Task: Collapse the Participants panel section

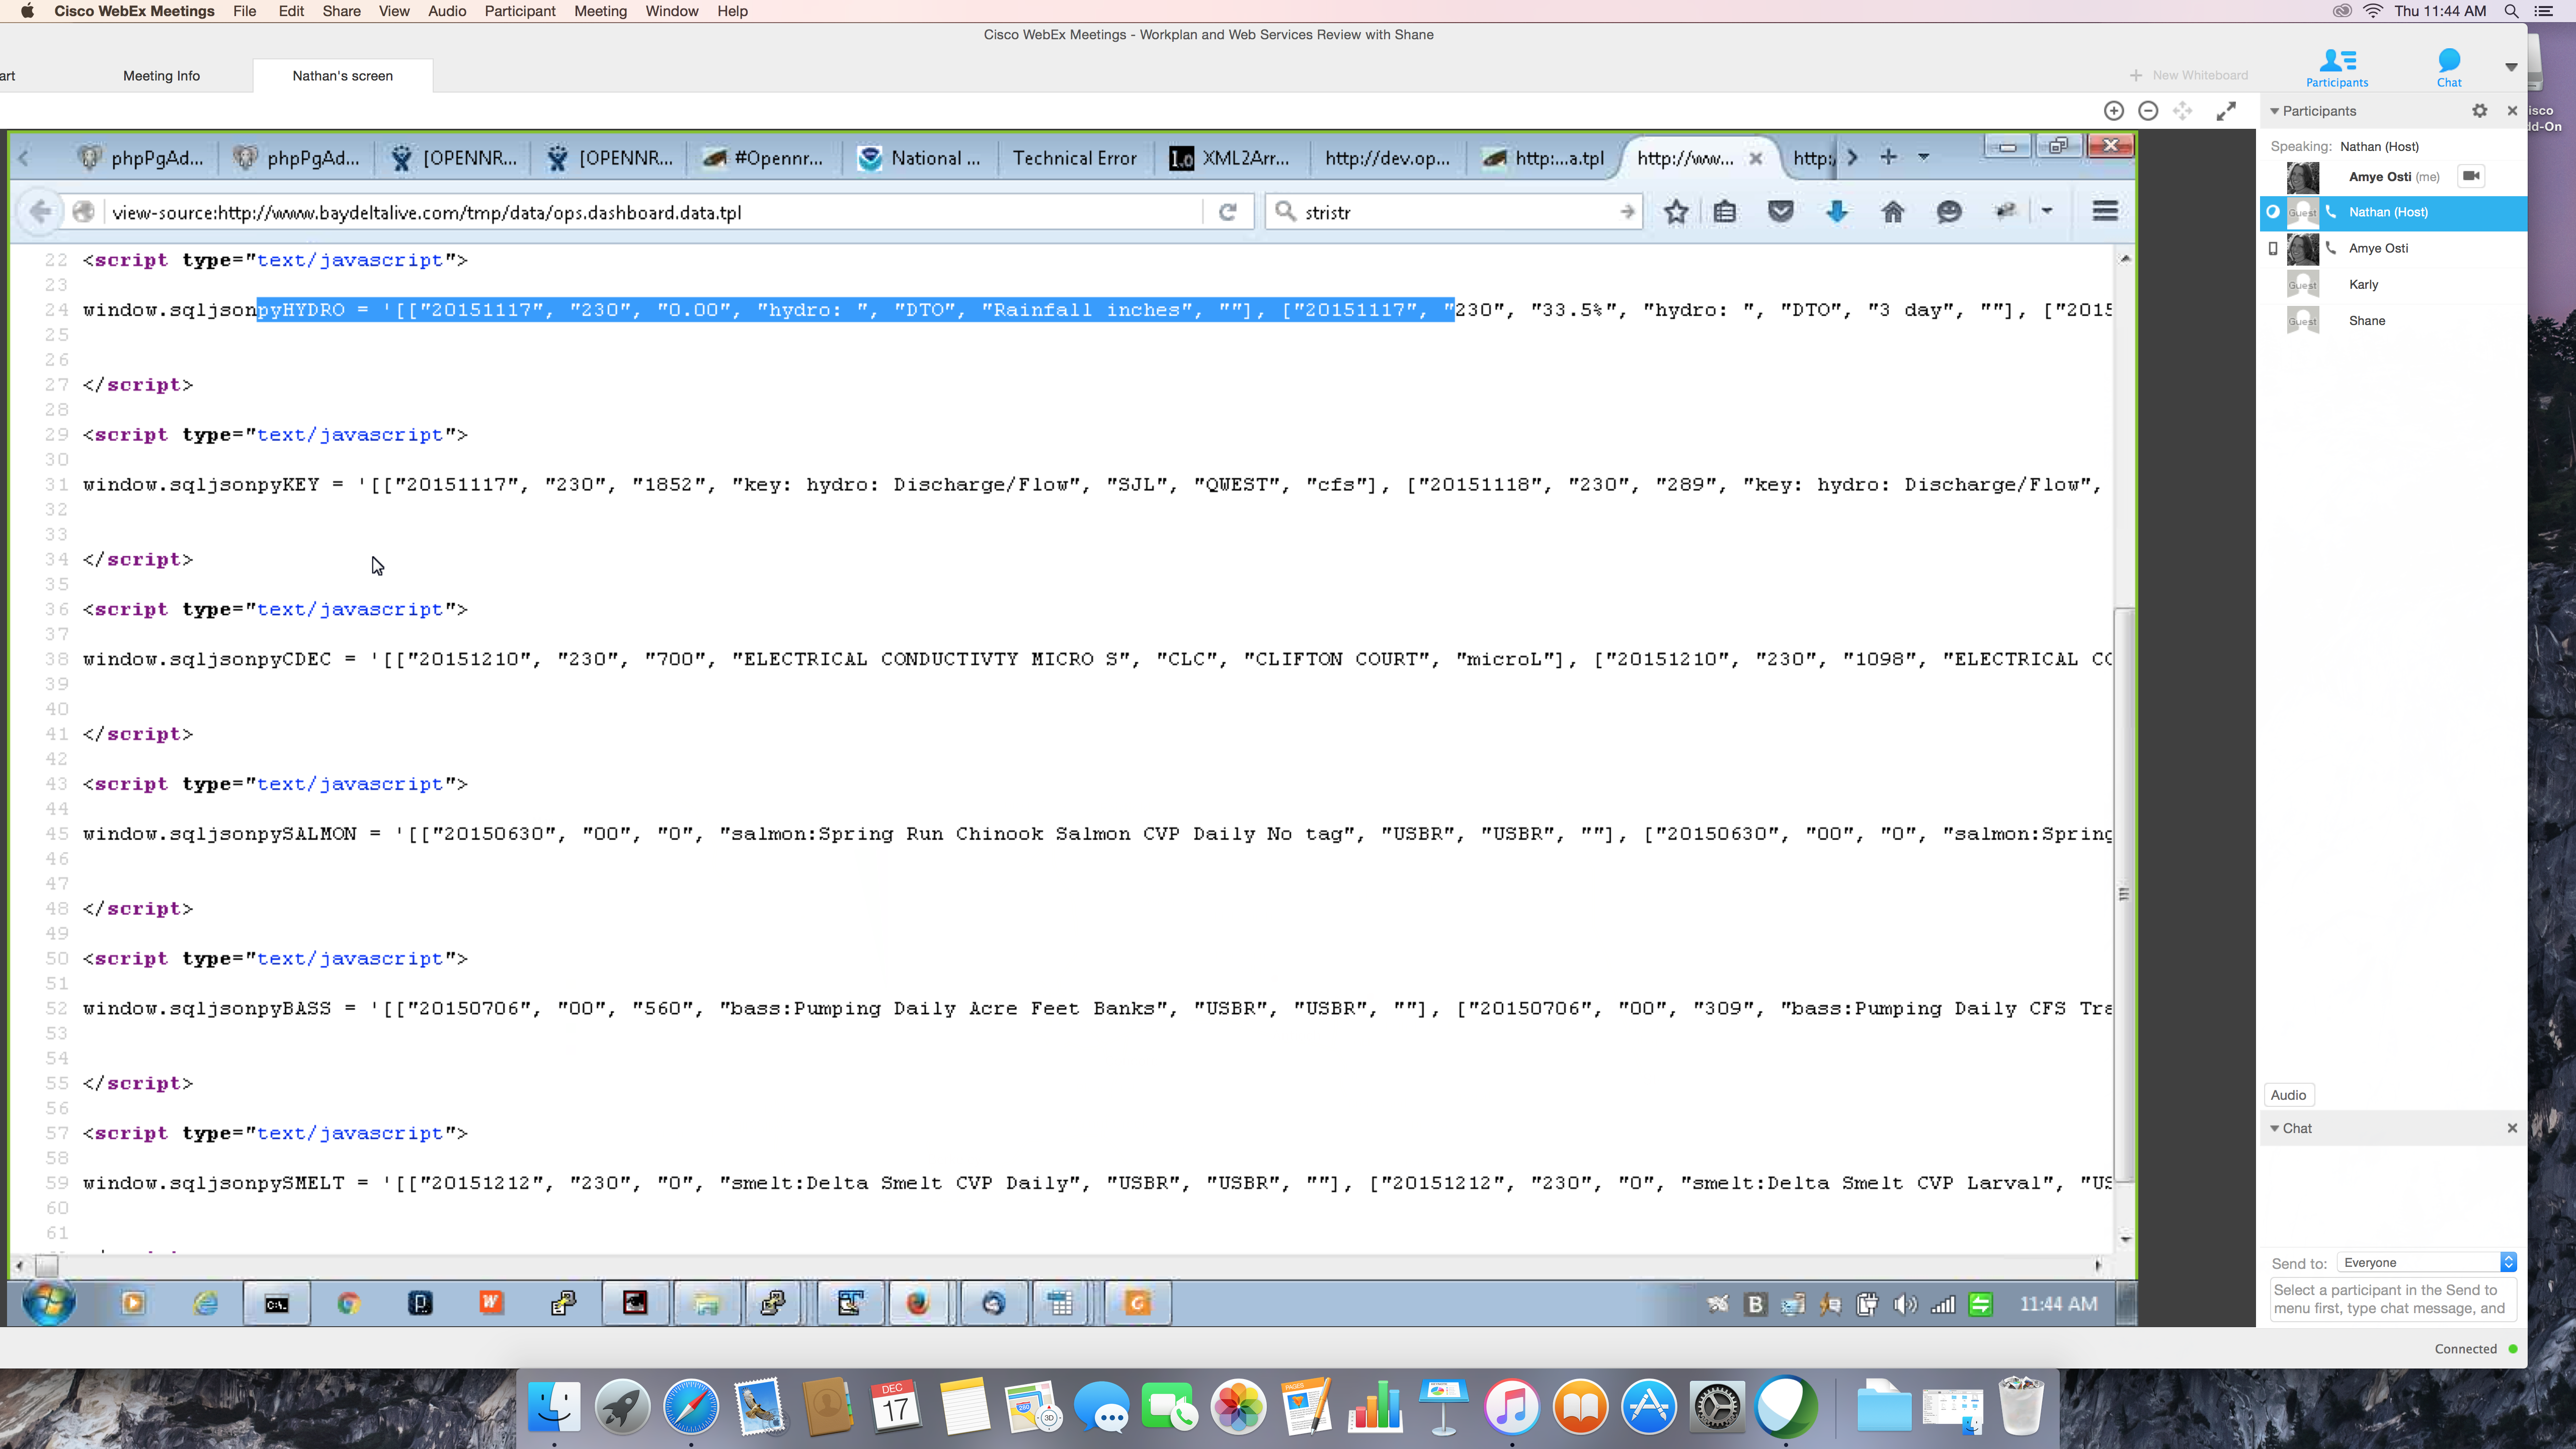Action: tap(2274, 111)
